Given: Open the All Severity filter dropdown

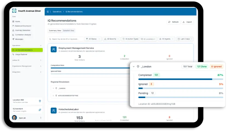Looking at the screenshot, I should click(x=111, y=39).
